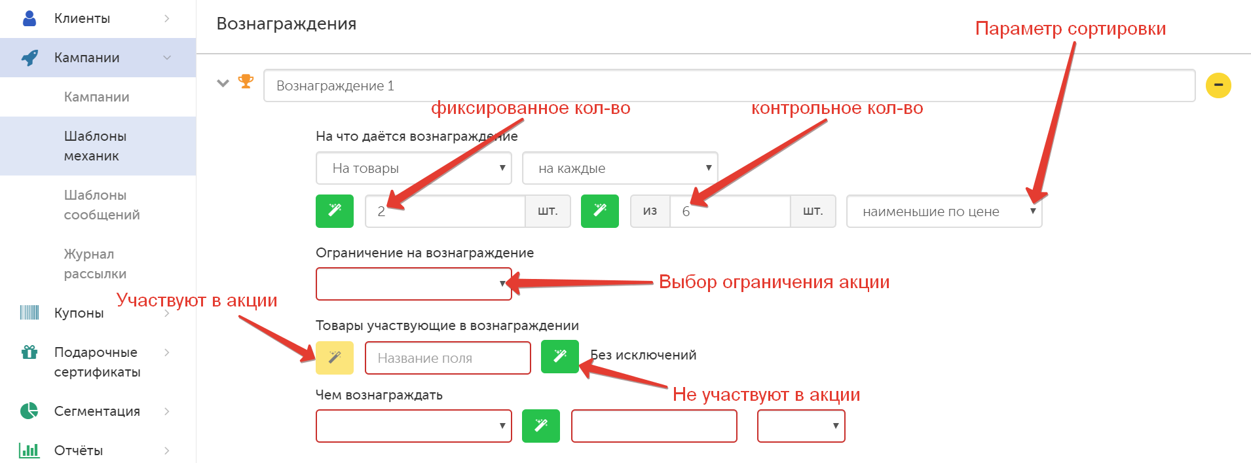
Task: Expand the Сегментация menu arrow
Action: click(x=167, y=411)
